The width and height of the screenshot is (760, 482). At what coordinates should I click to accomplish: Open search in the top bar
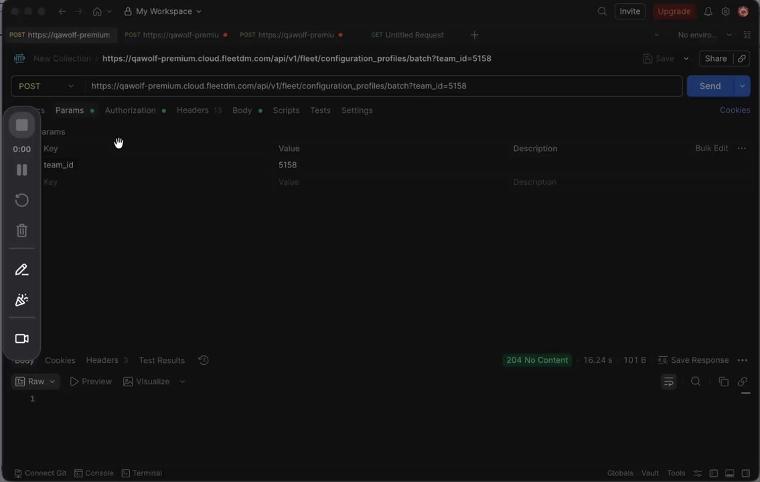click(602, 11)
